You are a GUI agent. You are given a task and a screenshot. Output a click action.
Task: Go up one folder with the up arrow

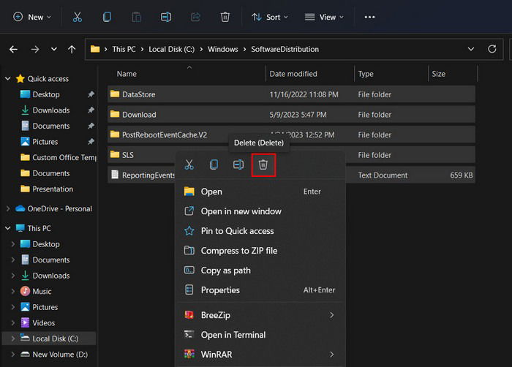point(72,49)
